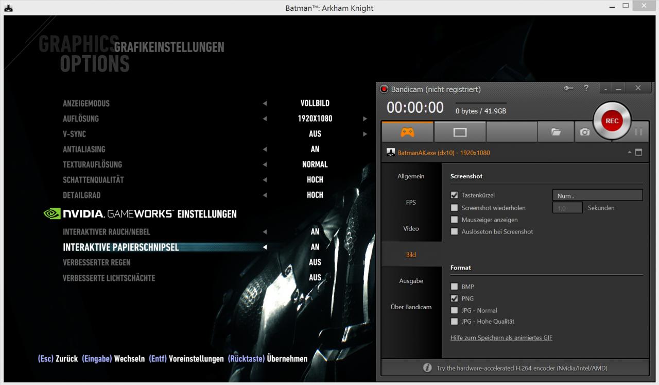The height and width of the screenshot is (385, 659).
Task: Collapse Bandicam panel with small triangle
Action: [630, 153]
